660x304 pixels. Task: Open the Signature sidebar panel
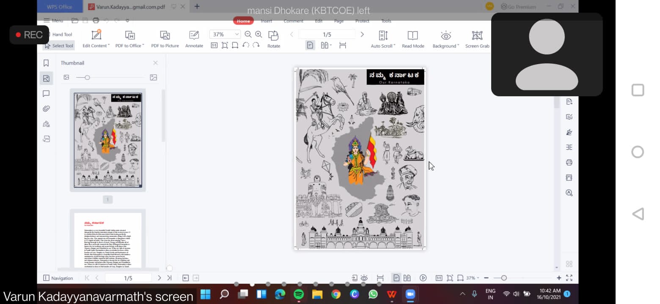pos(46,124)
